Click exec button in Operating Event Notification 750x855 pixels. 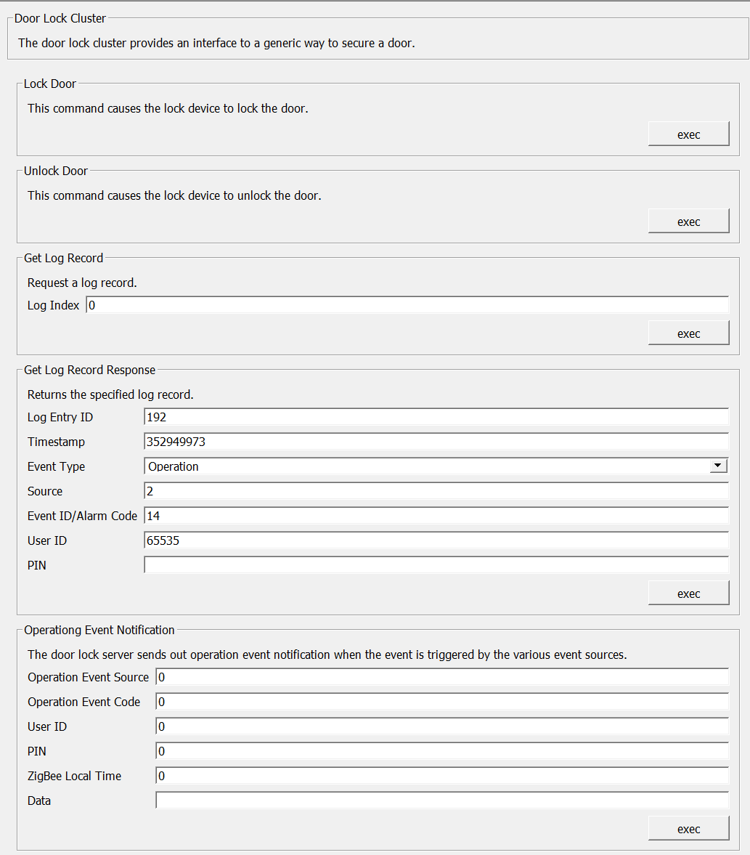coord(688,829)
